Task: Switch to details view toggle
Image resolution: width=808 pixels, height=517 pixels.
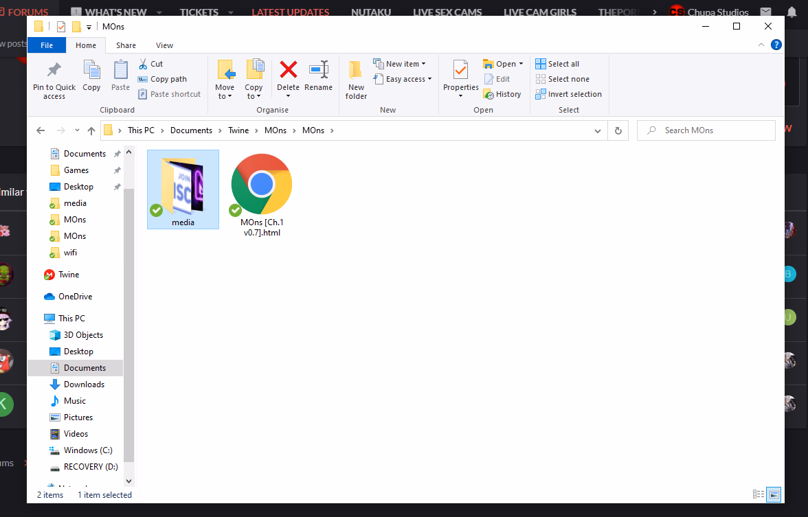Action: 759,494
